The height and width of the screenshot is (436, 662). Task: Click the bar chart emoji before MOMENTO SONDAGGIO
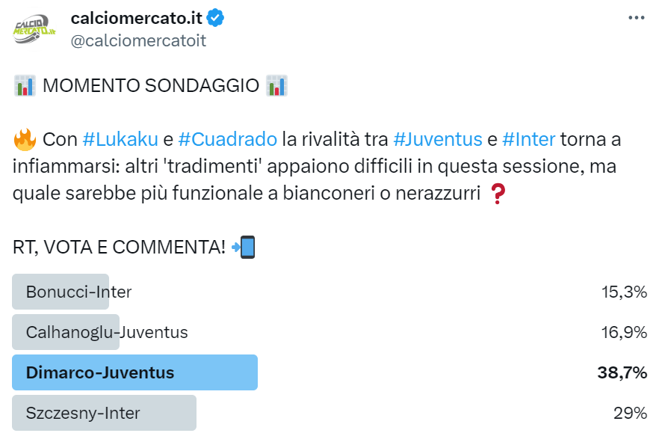click(25, 85)
